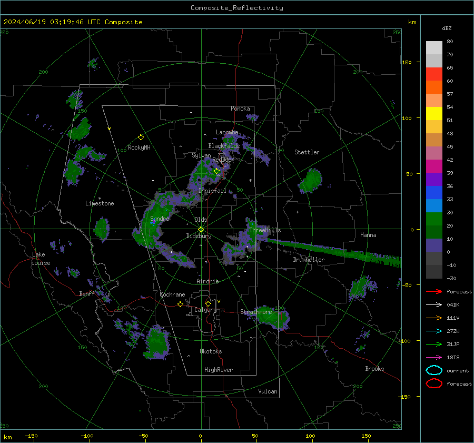Click the HighRiver town label
The height and width of the screenshot is (443, 474).
[x=219, y=370]
